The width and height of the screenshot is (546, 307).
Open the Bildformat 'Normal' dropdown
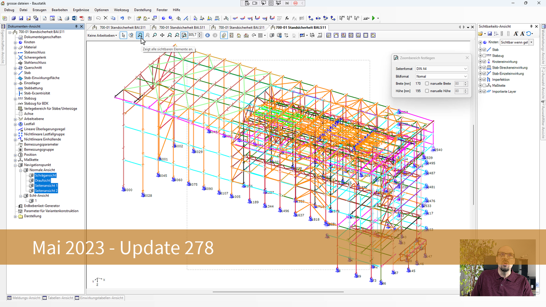[x=442, y=77]
